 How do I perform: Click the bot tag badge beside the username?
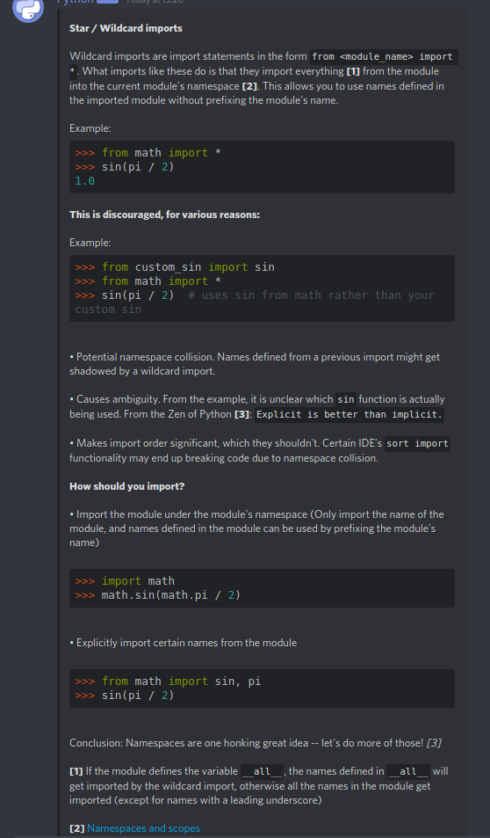point(107,2)
